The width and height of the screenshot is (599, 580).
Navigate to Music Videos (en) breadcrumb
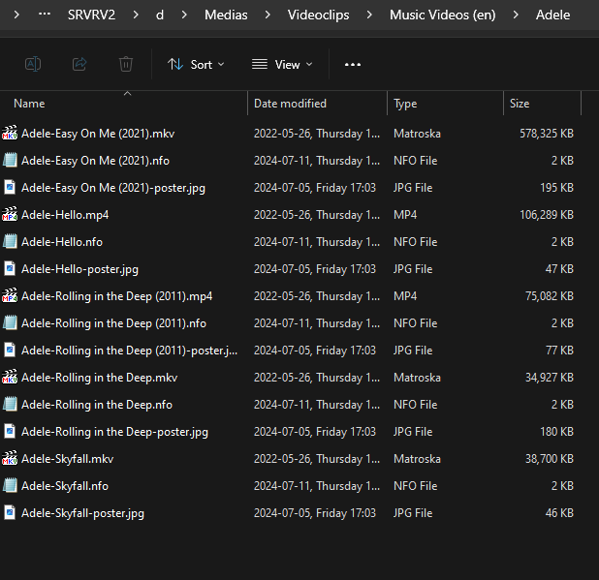point(442,15)
